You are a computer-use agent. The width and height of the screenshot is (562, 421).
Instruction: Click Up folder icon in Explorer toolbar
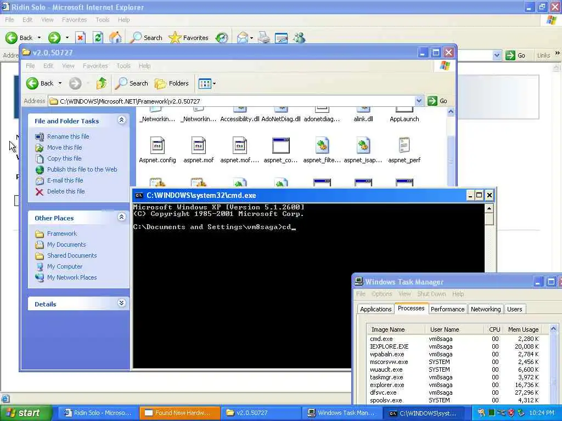pyautogui.click(x=102, y=83)
